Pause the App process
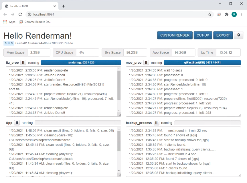 click(17, 123)
